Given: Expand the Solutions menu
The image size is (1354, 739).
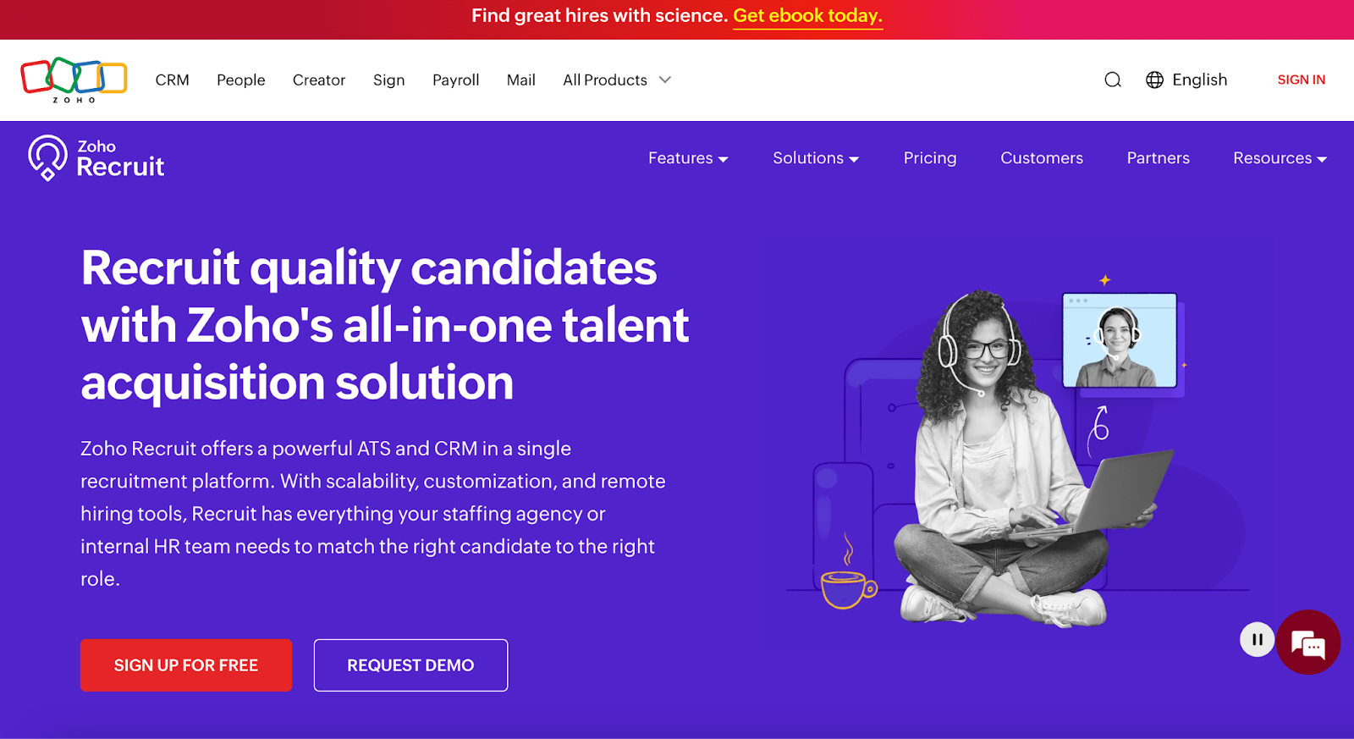Looking at the screenshot, I should (810, 158).
